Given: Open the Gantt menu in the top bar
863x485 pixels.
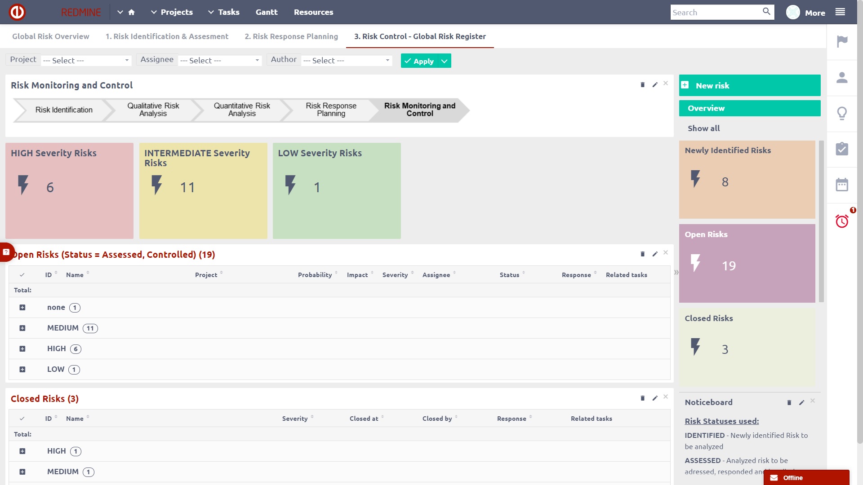Looking at the screenshot, I should point(267,12).
